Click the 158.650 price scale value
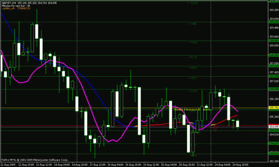This screenshot has height=167, width=279. (x=274, y=45)
